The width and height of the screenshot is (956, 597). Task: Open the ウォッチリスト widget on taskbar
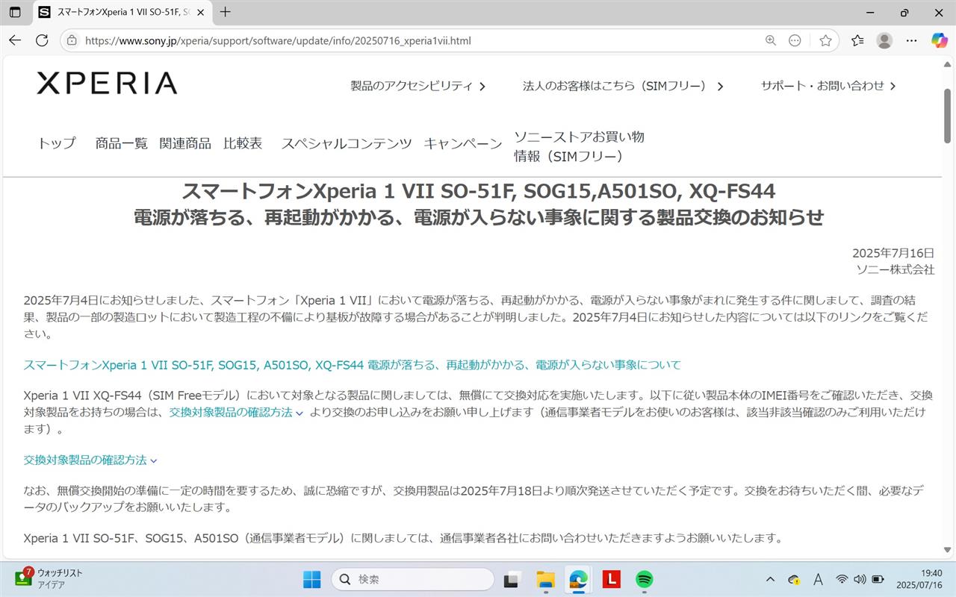pos(49,578)
